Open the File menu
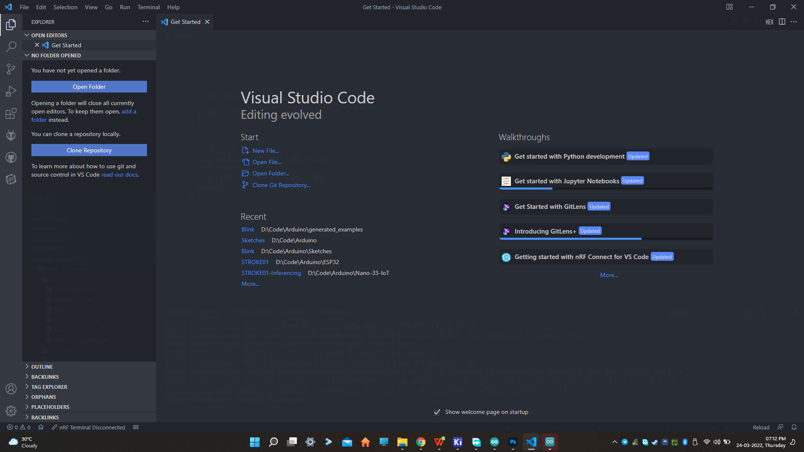804x452 pixels. click(24, 7)
